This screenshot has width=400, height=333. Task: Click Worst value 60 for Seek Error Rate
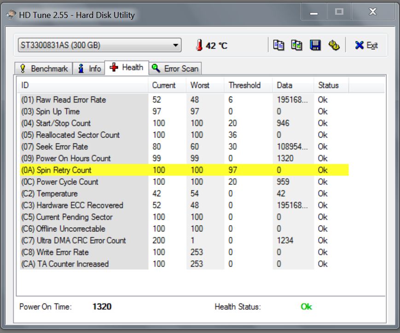pos(195,147)
